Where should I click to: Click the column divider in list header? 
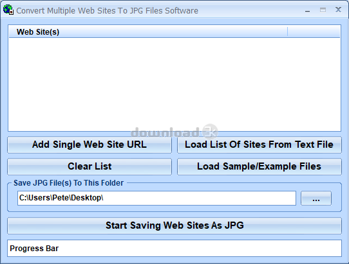288,31
